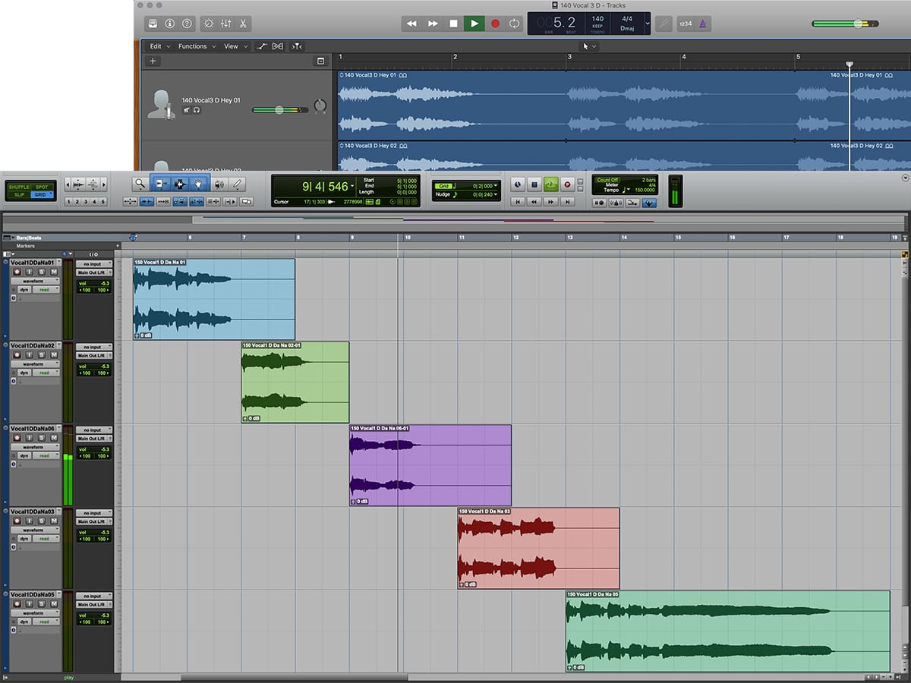Select the Scrubber speaker tool

(x=219, y=184)
